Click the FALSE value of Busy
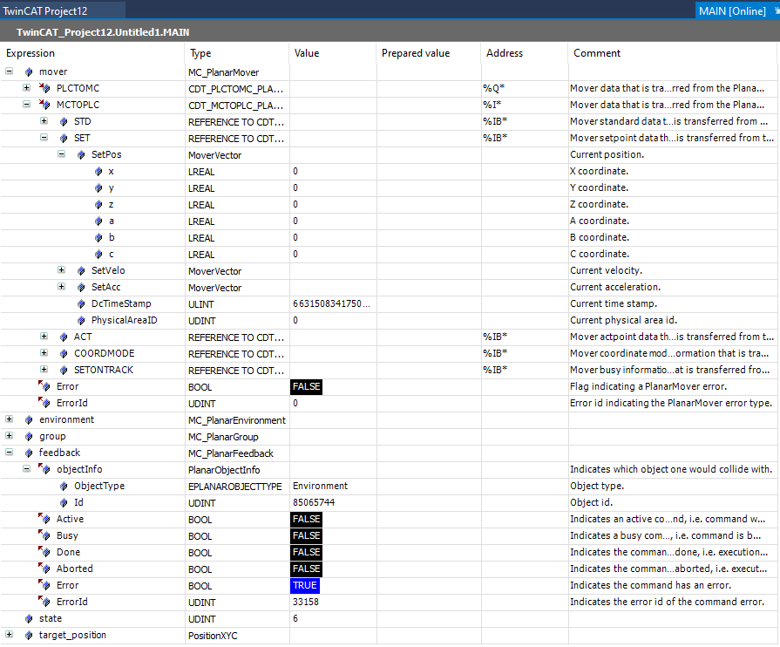This screenshot has width=780, height=647. click(x=307, y=535)
